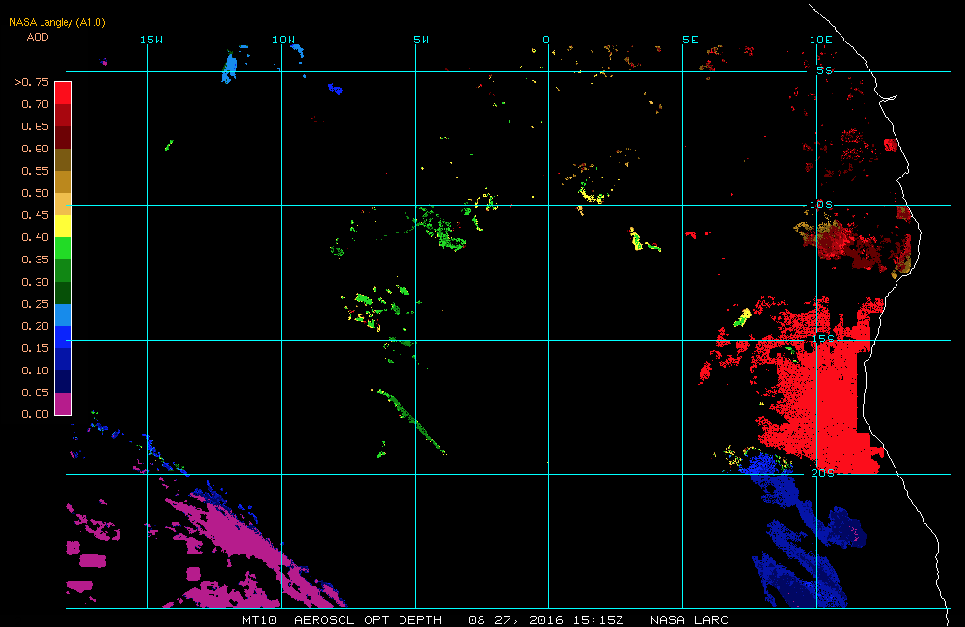Click the '0' prime meridian label
Image resolution: width=965 pixels, height=627 pixels.
[x=546, y=40]
